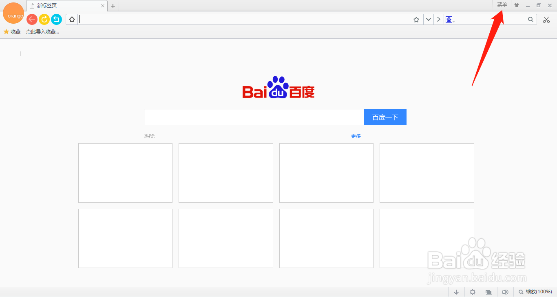
Task: Go back with the red arrow button
Action: tap(32, 19)
